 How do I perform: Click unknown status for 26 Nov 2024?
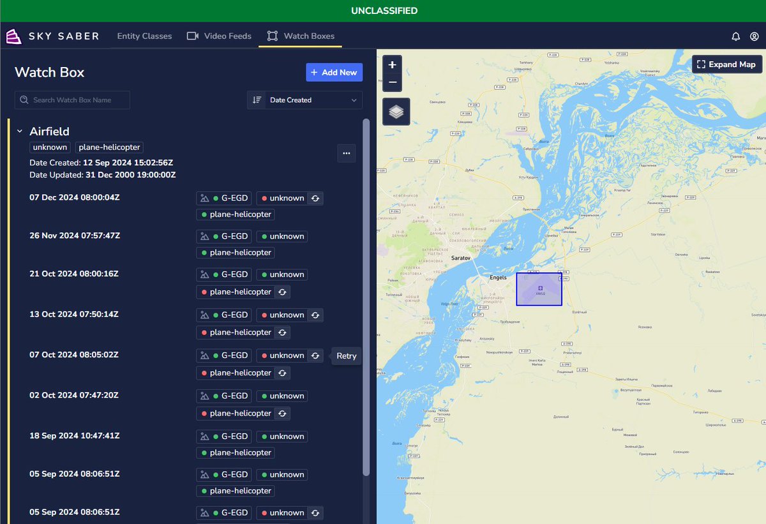point(282,237)
